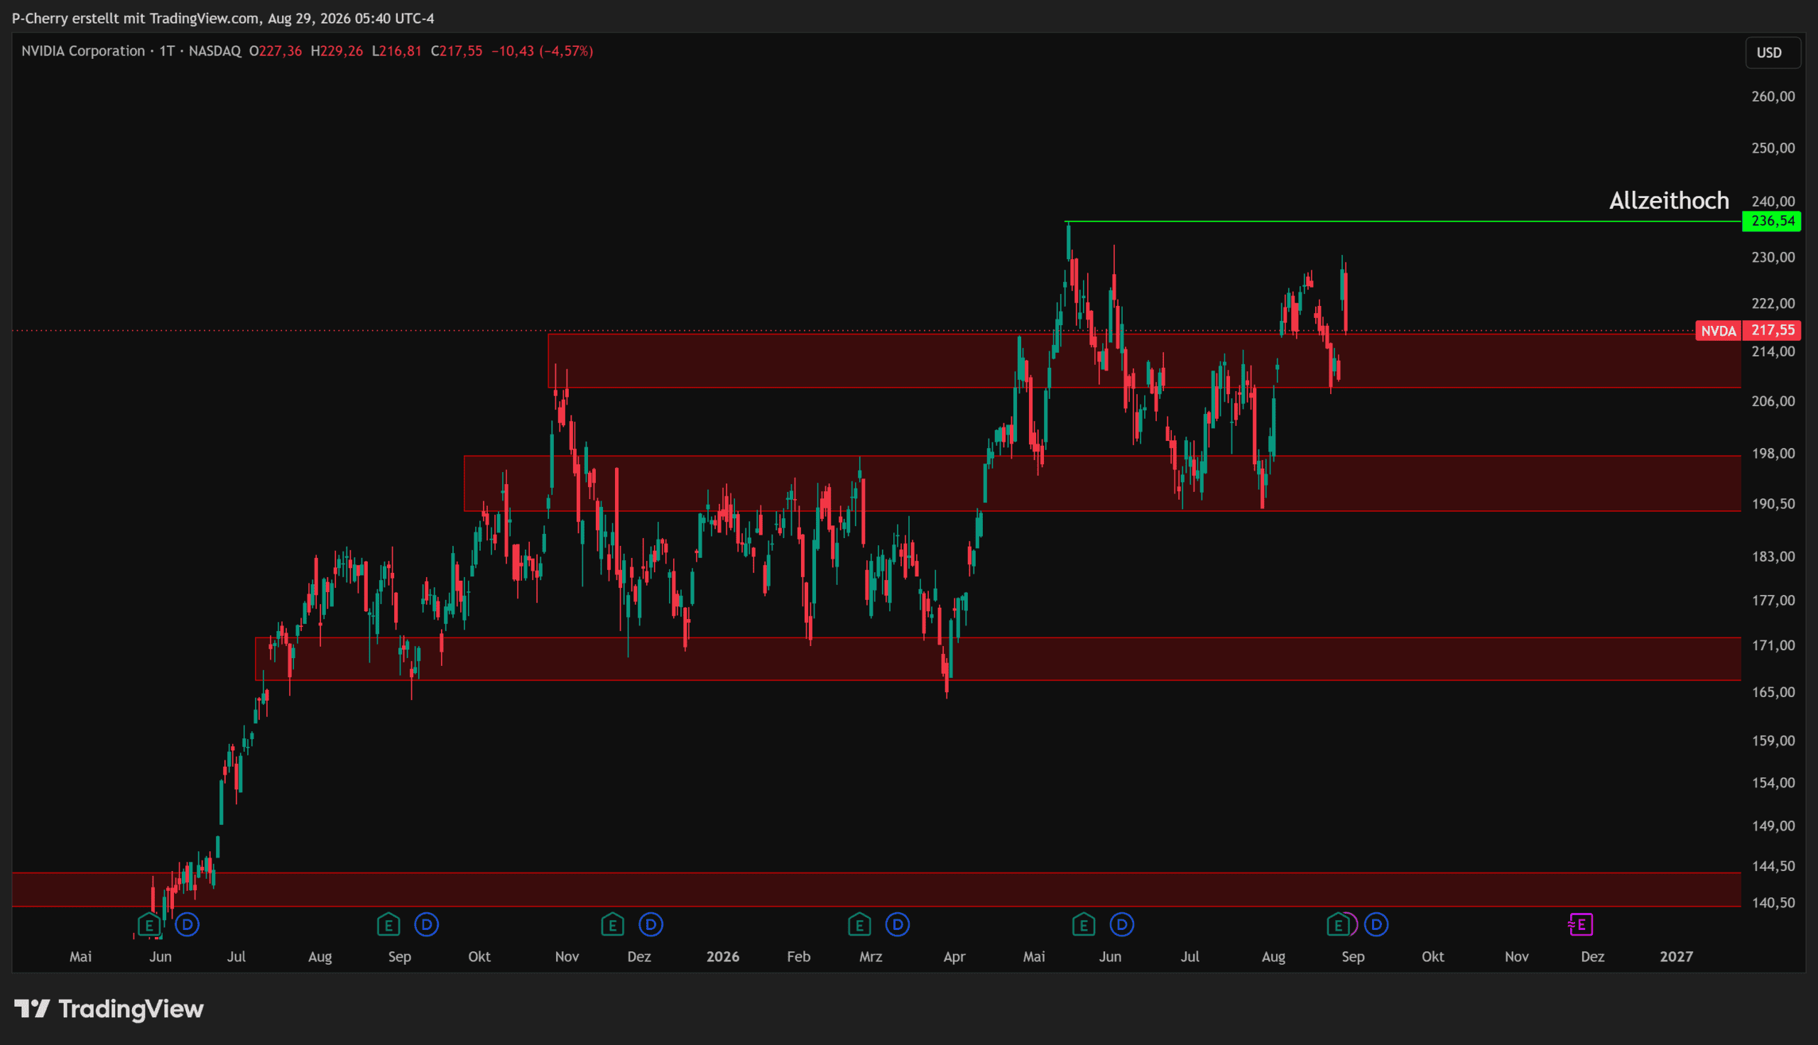Click the magenta upcoming earnings marker before Dez 2026
This screenshot has width=1818, height=1045.
coord(1581,924)
